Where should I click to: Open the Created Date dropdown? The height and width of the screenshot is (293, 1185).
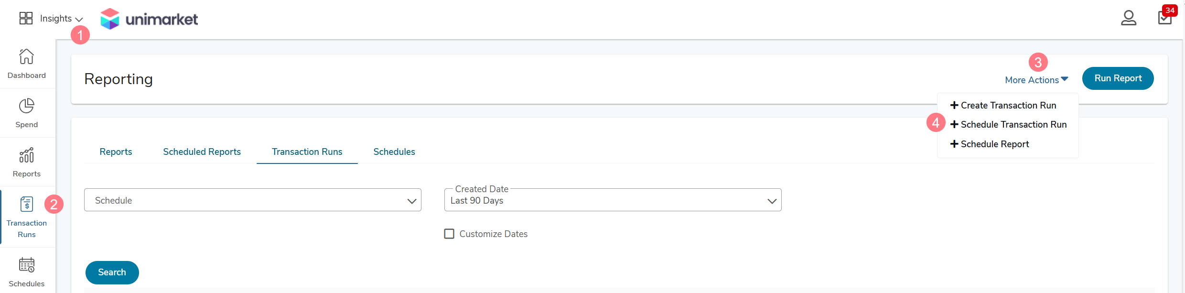pos(613,200)
